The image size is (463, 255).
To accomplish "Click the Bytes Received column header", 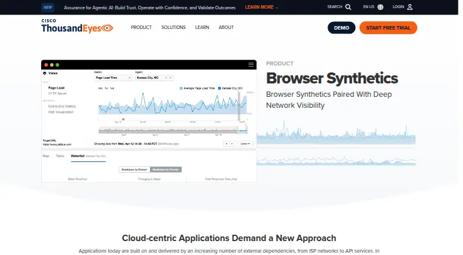I will [x=78, y=179].
